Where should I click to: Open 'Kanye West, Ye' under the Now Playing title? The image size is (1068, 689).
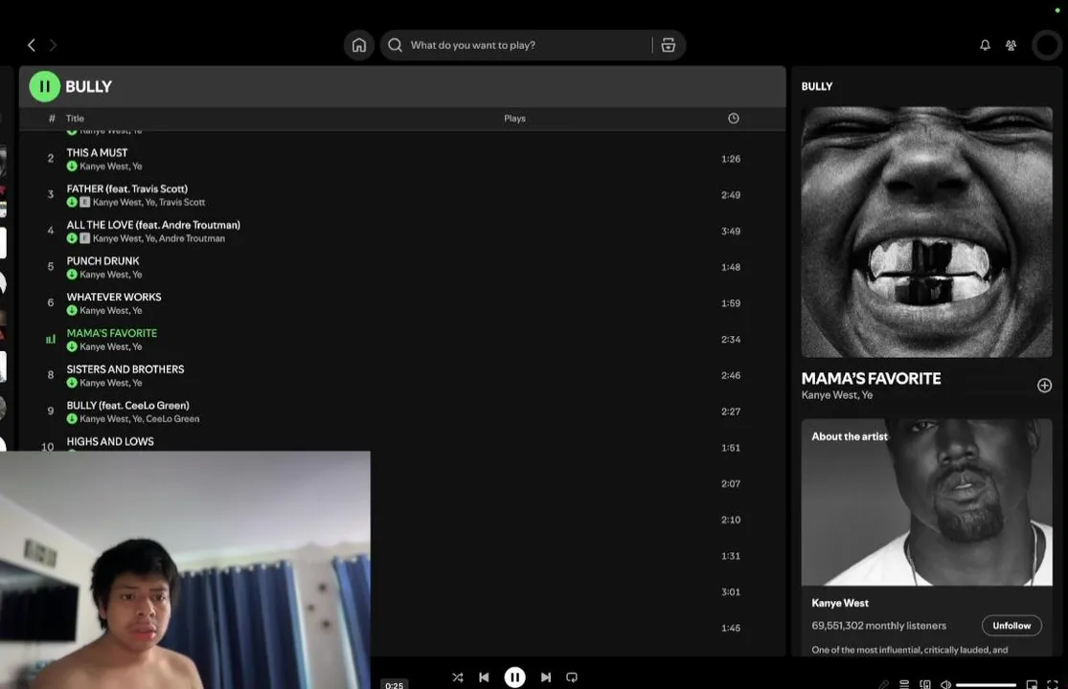point(837,395)
